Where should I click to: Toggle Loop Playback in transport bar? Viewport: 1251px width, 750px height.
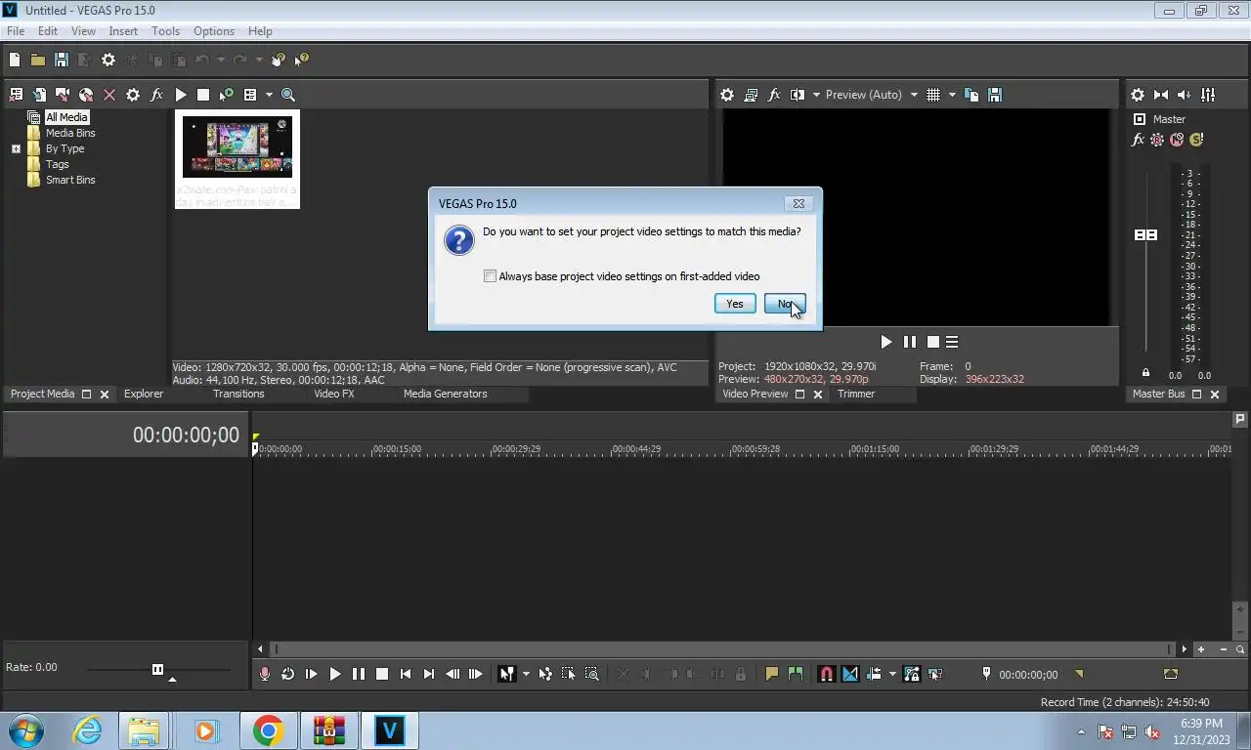[287, 674]
